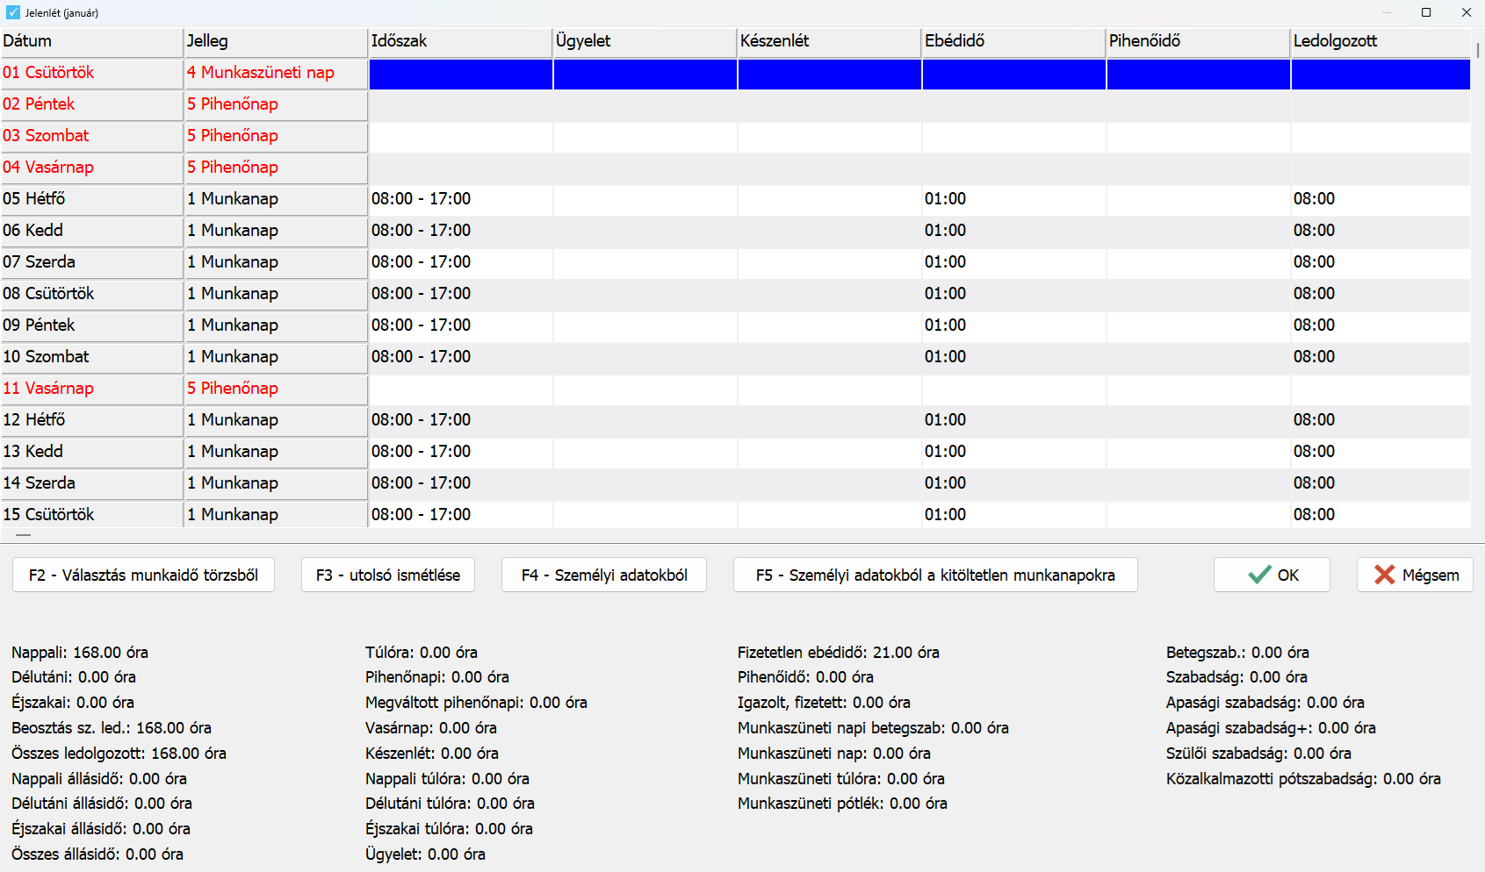This screenshot has width=1485, height=872.
Task: Minimize the Jelenlét window
Action: tap(1387, 12)
